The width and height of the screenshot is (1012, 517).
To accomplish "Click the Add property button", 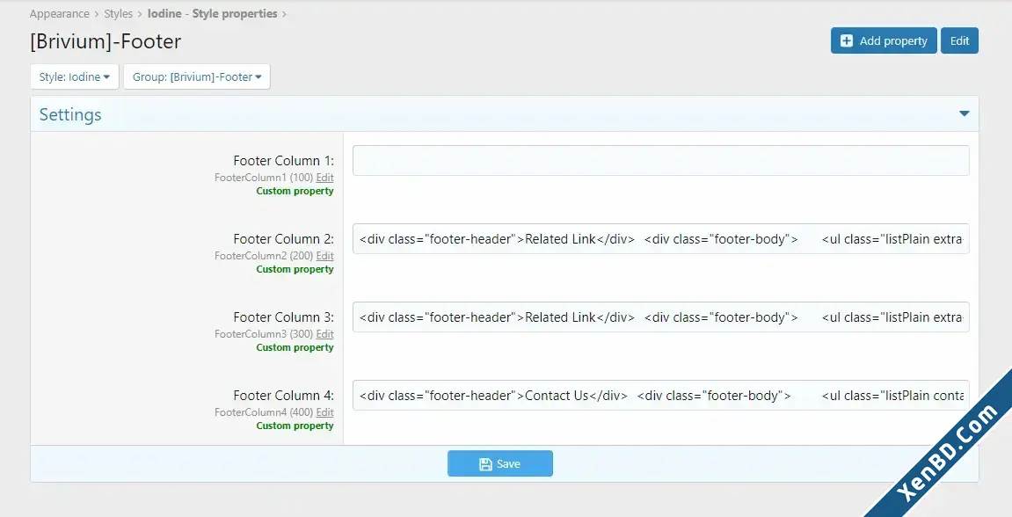I will tap(884, 40).
